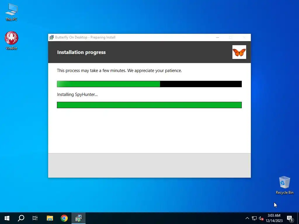Image resolution: width=299 pixels, height=224 pixels.
Task: Click the 'This process may take a few minutes' text
Action: tap(119, 71)
